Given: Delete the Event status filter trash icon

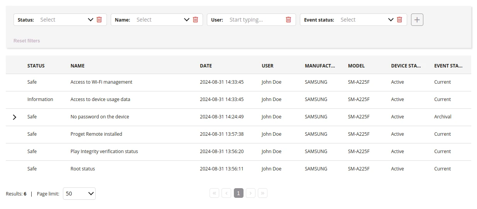Looking at the screenshot, I should click(x=399, y=20).
